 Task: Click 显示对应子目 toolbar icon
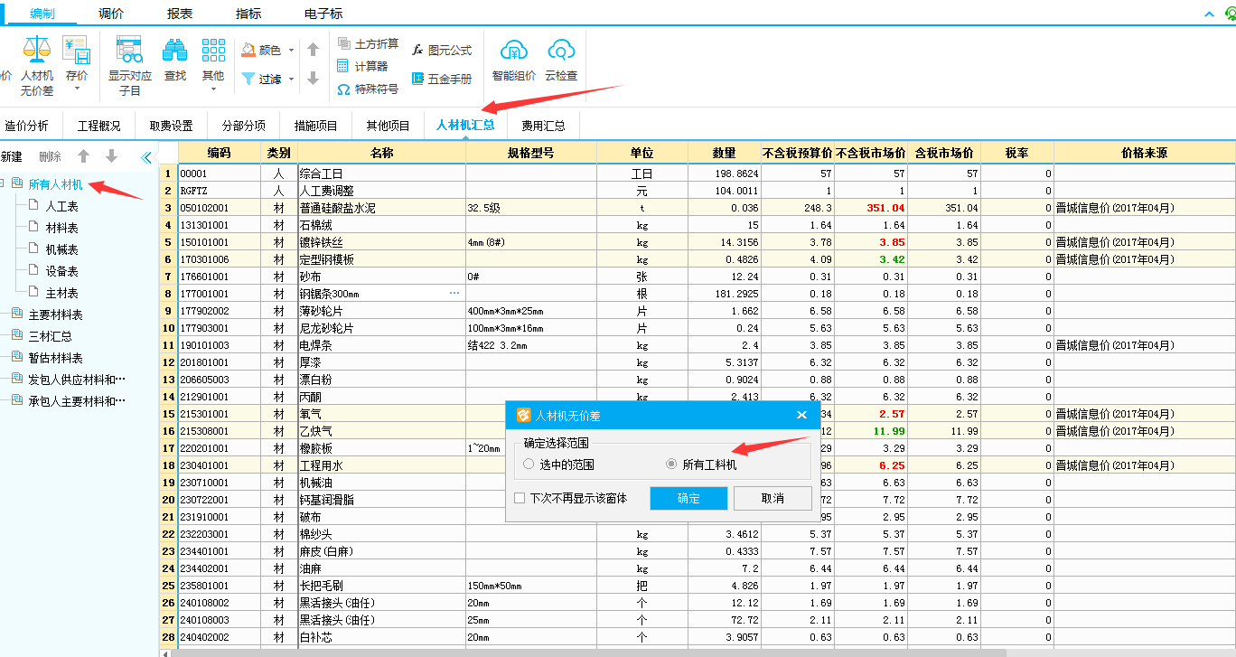(130, 50)
